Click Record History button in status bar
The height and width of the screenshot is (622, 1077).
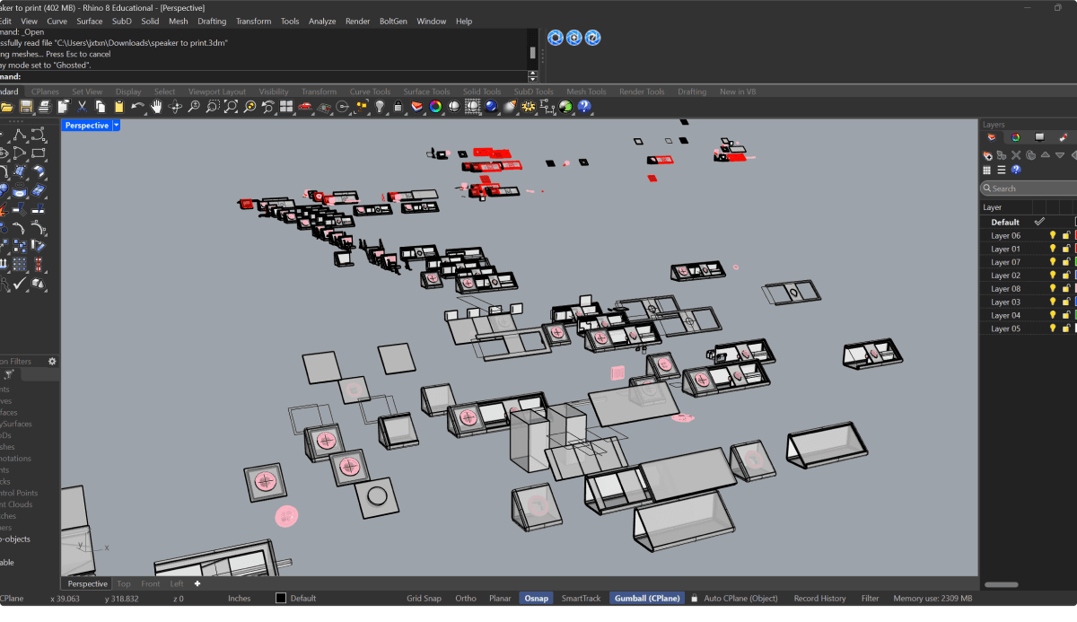[819, 598]
